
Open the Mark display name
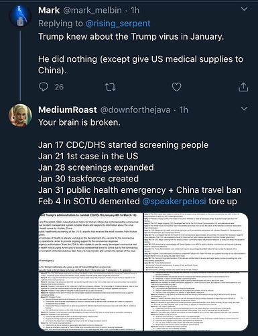(x=49, y=10)
